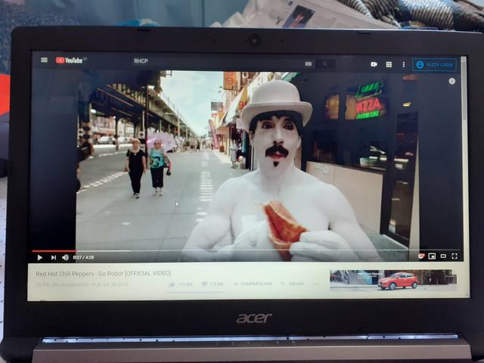Image resolution: width=484 pixels, height=363 pixels.
Task: Open the YouTube apps grid icon
Action: pos(389,64)
